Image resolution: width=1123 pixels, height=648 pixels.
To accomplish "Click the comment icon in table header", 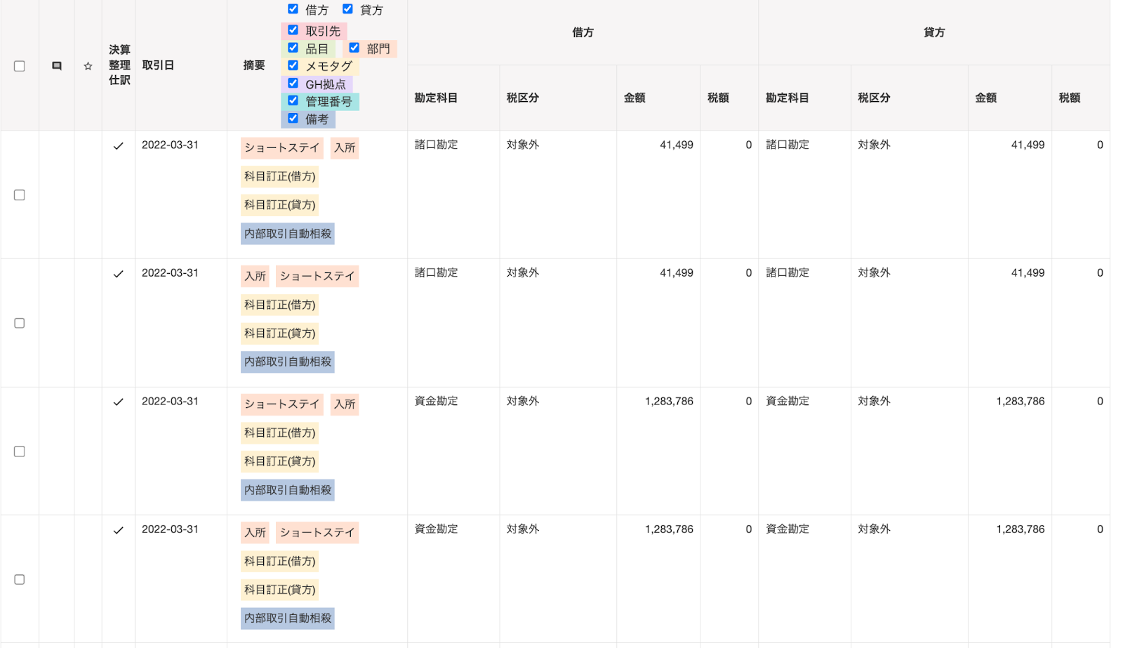I will (x=57, y=66).
